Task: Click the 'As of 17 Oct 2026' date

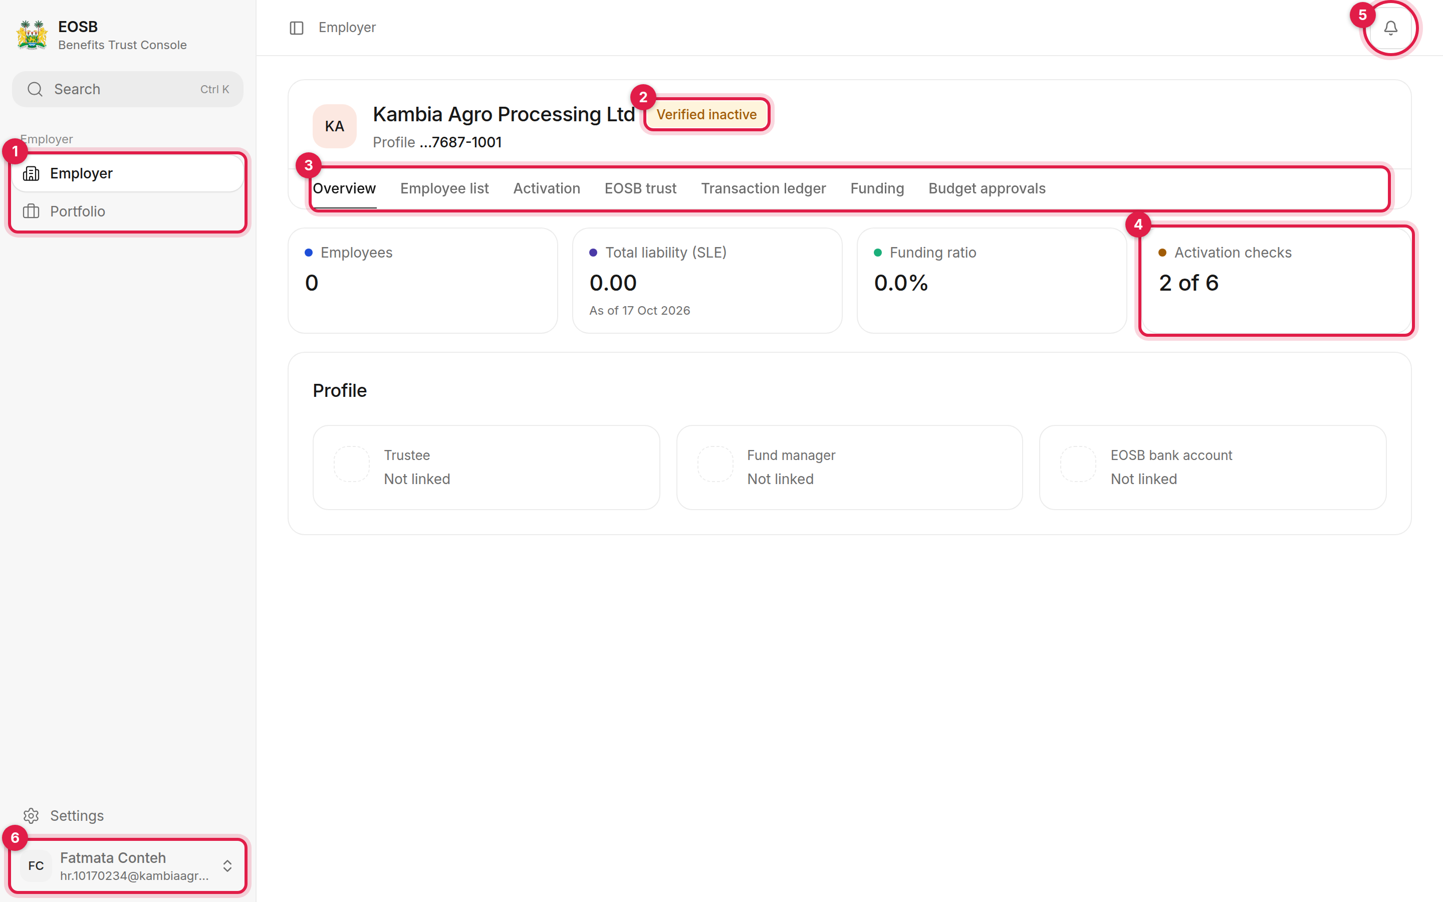Action: [x=639, y=310]
